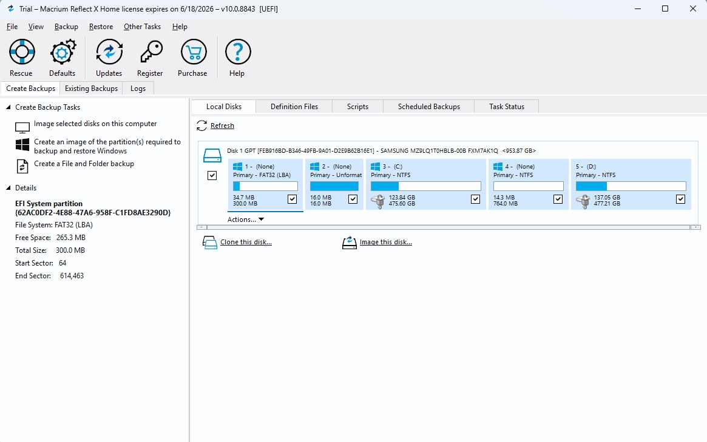Uncheck partition 4 NTFS checkbox
The width and height of the screenshot is (707, 442).
point(558,199)
